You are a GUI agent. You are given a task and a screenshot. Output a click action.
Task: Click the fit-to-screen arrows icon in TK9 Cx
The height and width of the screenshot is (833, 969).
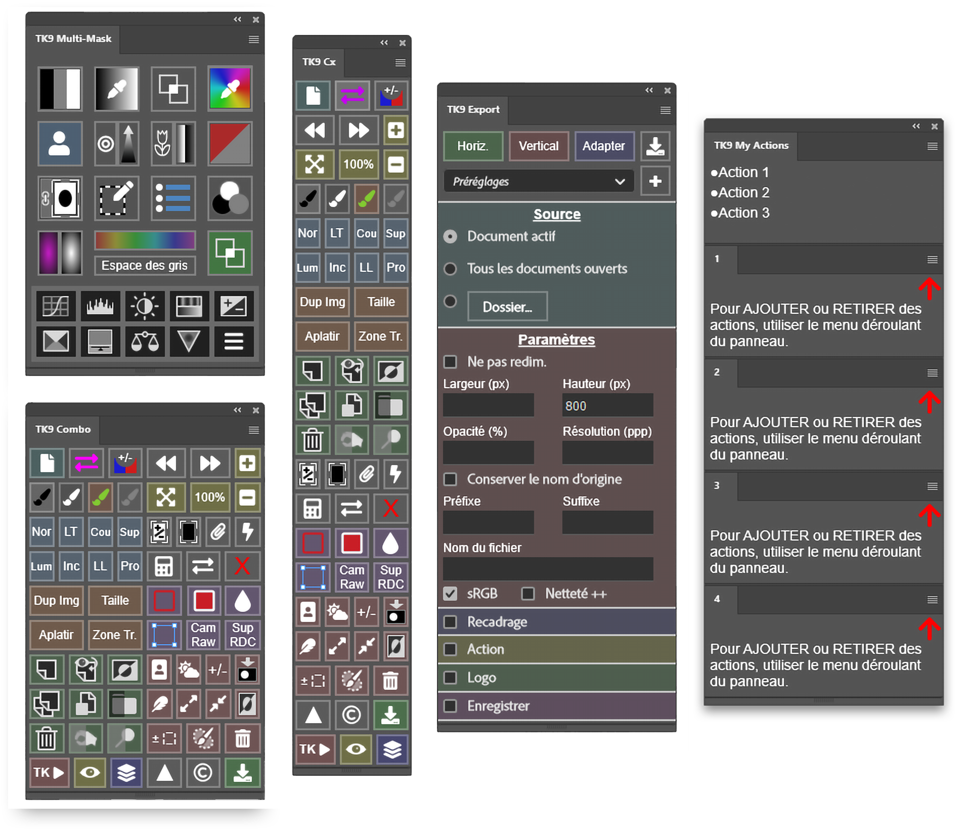point(314,164)
